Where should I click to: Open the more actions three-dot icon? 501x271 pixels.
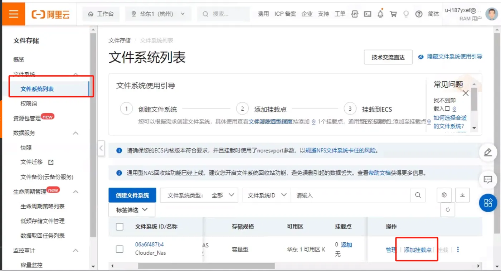458,250
